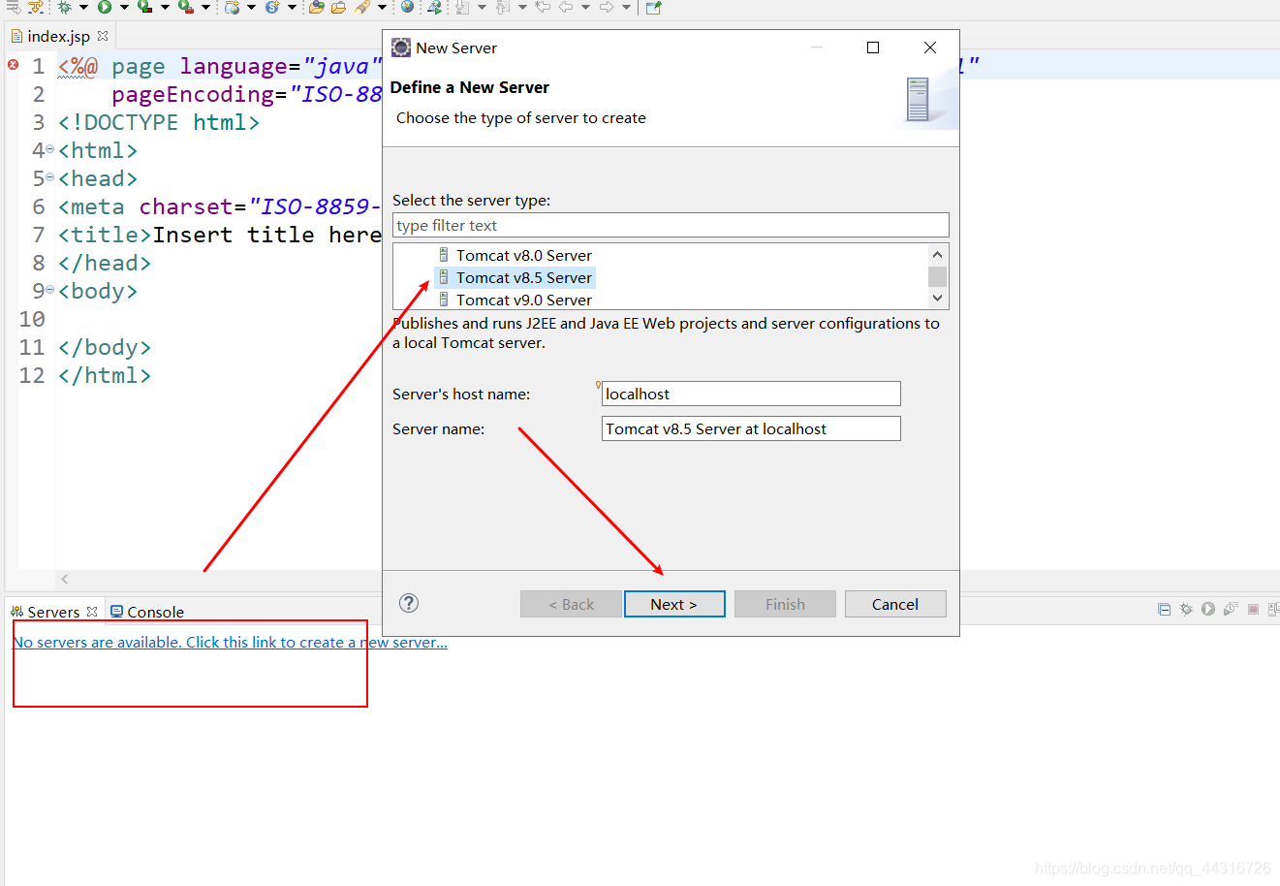Click the server list scrollbar thumb
The height and width of the screenshot is (886, 1280).
(x=937, y=276)
